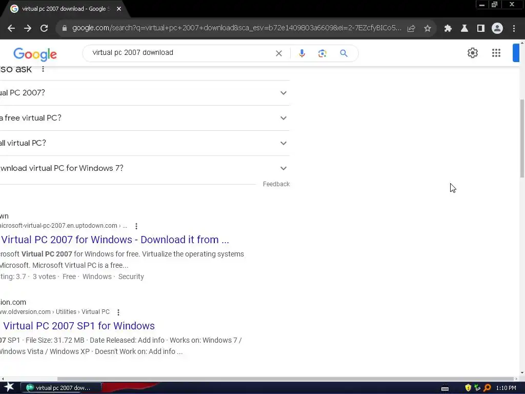Image resolution: width=525 pixels, height=394 pixels.
Task: Click the vertical page scrollbar thumb
Action: click(x=522, y=139)
